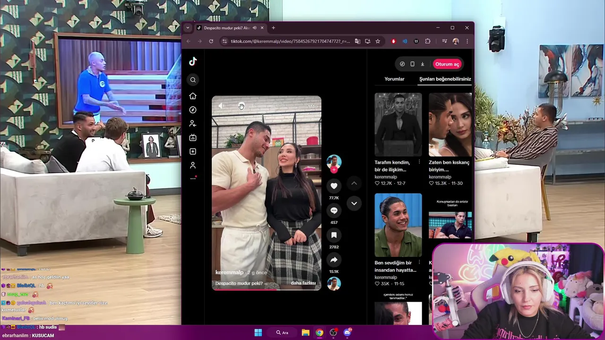Click the browser back arrow
The height and width of the screenshot is (340, 605).
click(x=189, y=41)
